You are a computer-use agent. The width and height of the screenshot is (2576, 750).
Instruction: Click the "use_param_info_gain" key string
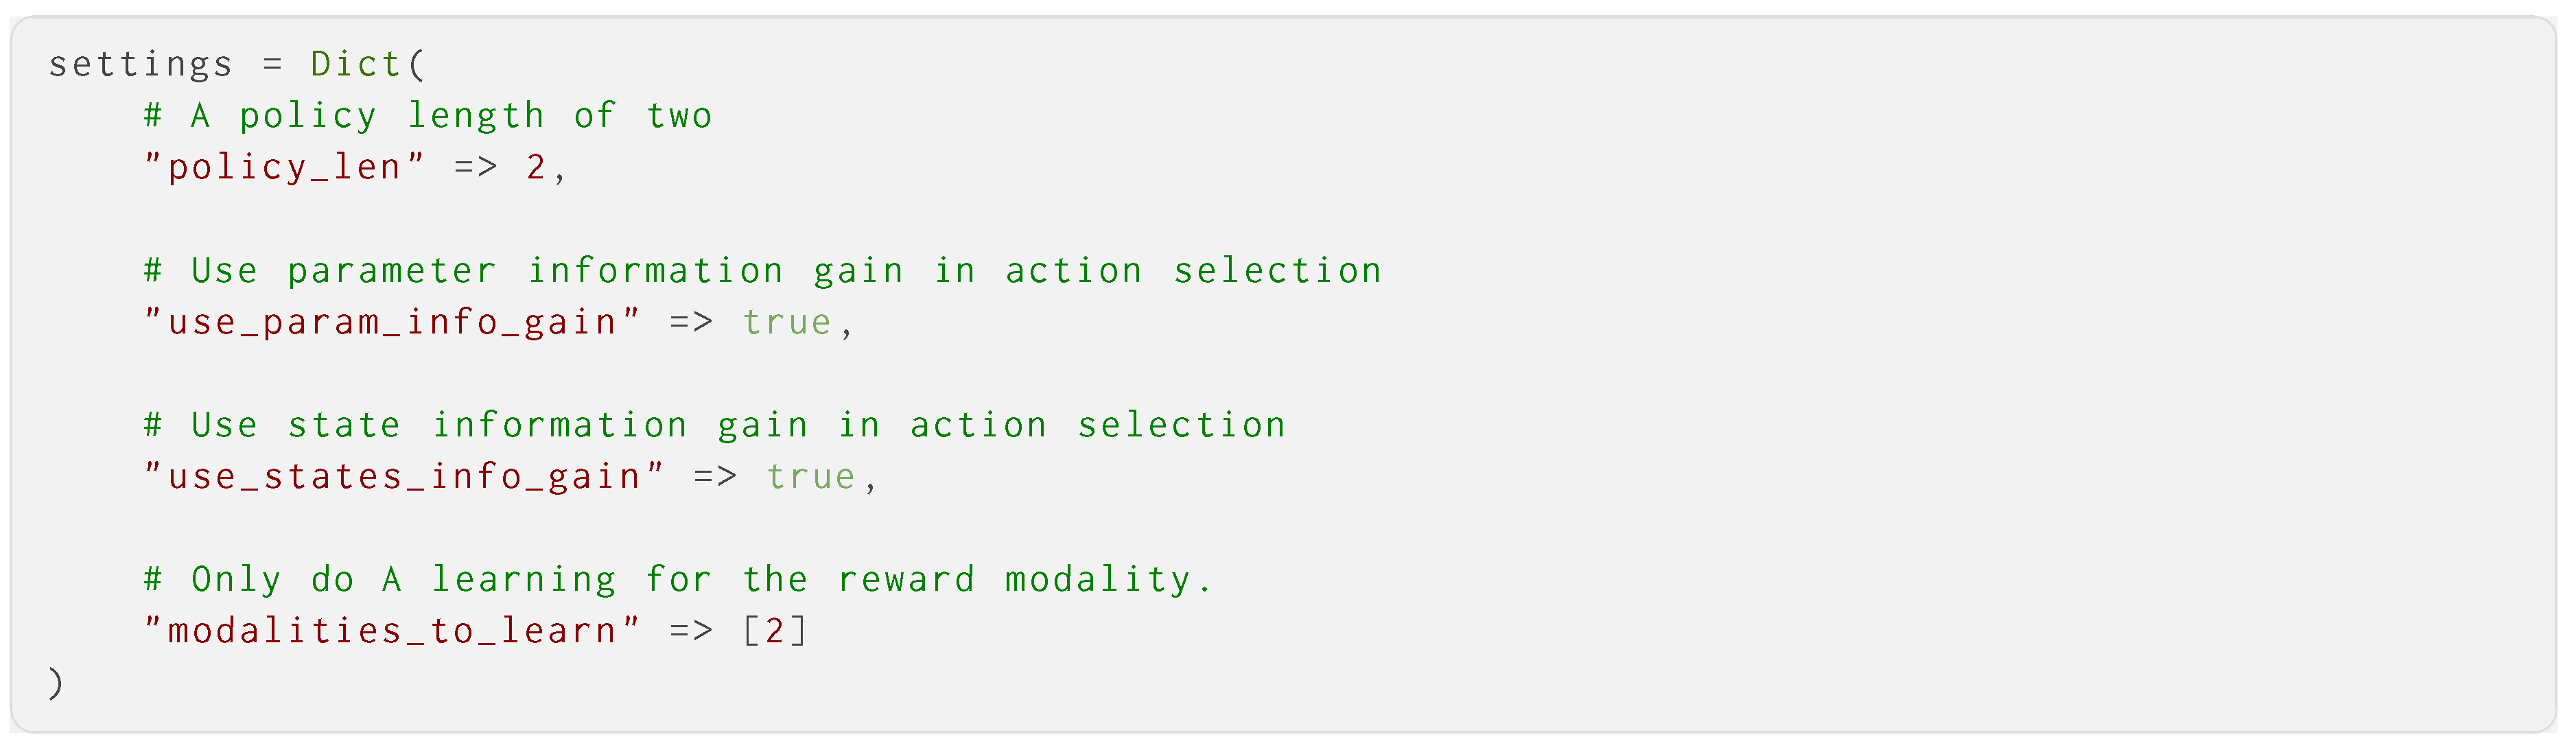[392, 322]
